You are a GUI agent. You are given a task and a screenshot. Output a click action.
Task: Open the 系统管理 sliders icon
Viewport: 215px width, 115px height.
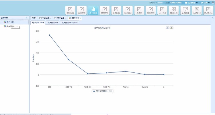(197, 10)
